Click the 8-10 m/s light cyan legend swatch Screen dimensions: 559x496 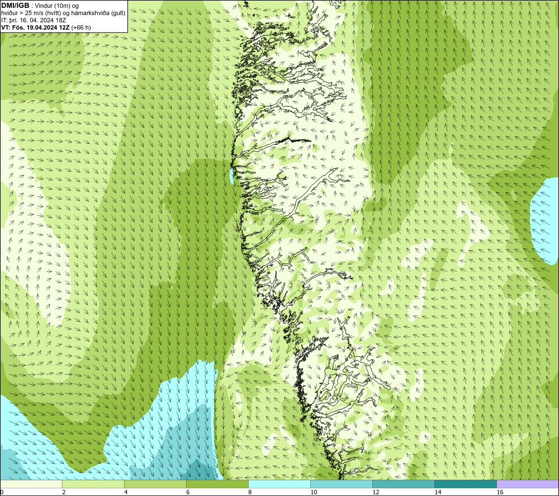(279, 484)
